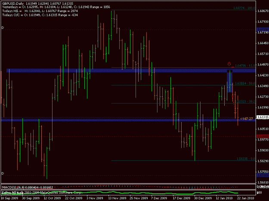Viewport: 269px width, 201px height.
Task: Click the 12 Jan 2010 date label
Action: pos(224,198)
